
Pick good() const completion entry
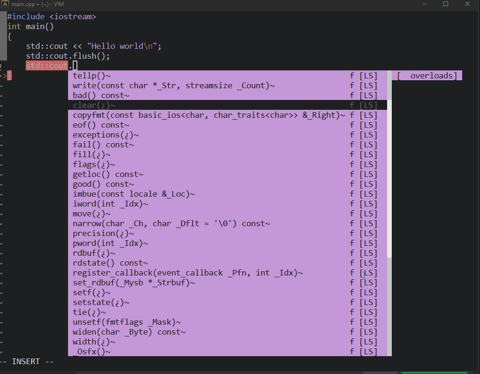point(228,184)
